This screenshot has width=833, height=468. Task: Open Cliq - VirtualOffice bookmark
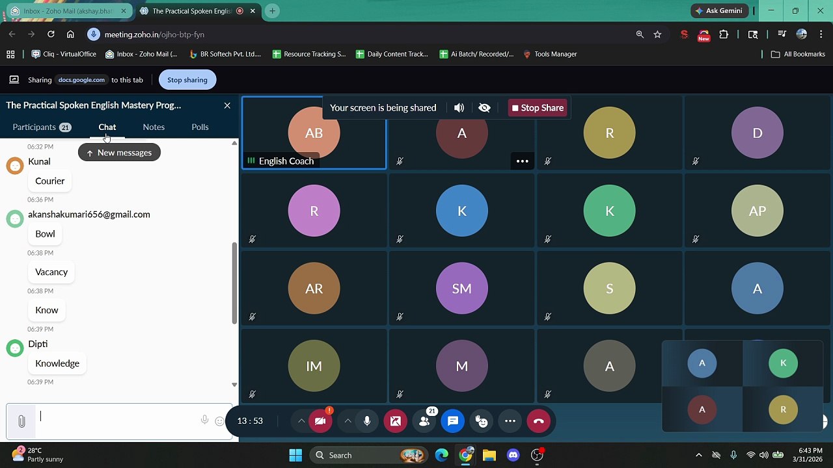point(64,54)
